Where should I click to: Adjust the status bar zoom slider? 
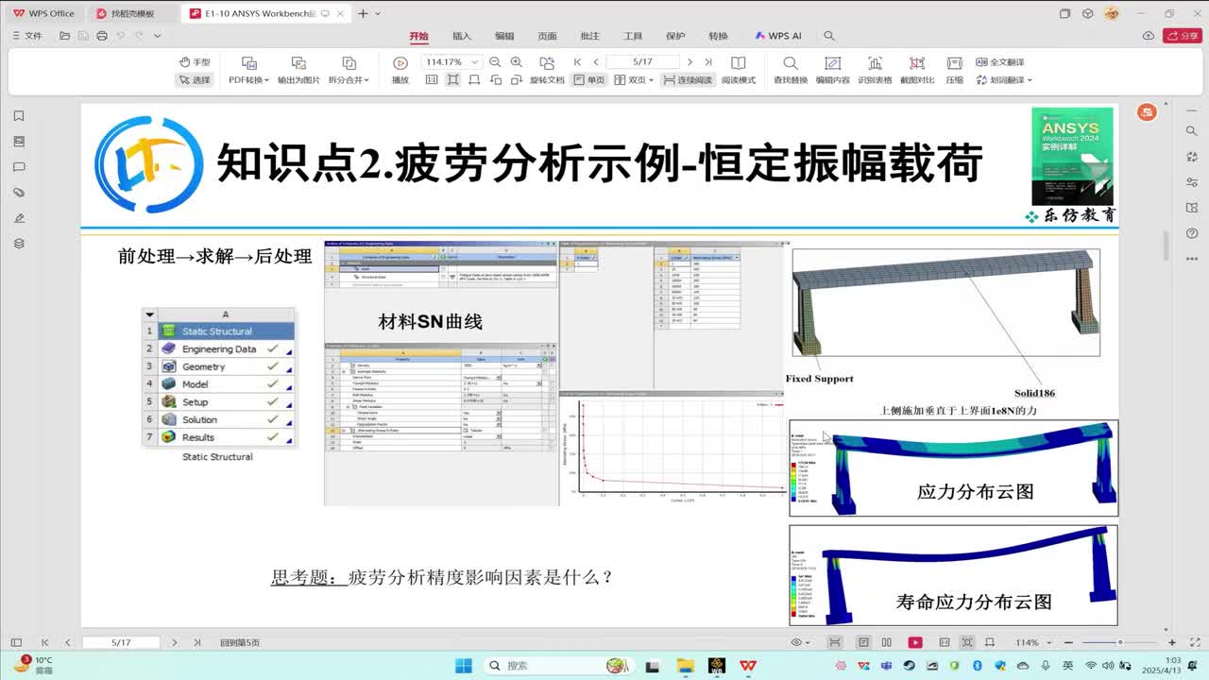[1120, 642]
